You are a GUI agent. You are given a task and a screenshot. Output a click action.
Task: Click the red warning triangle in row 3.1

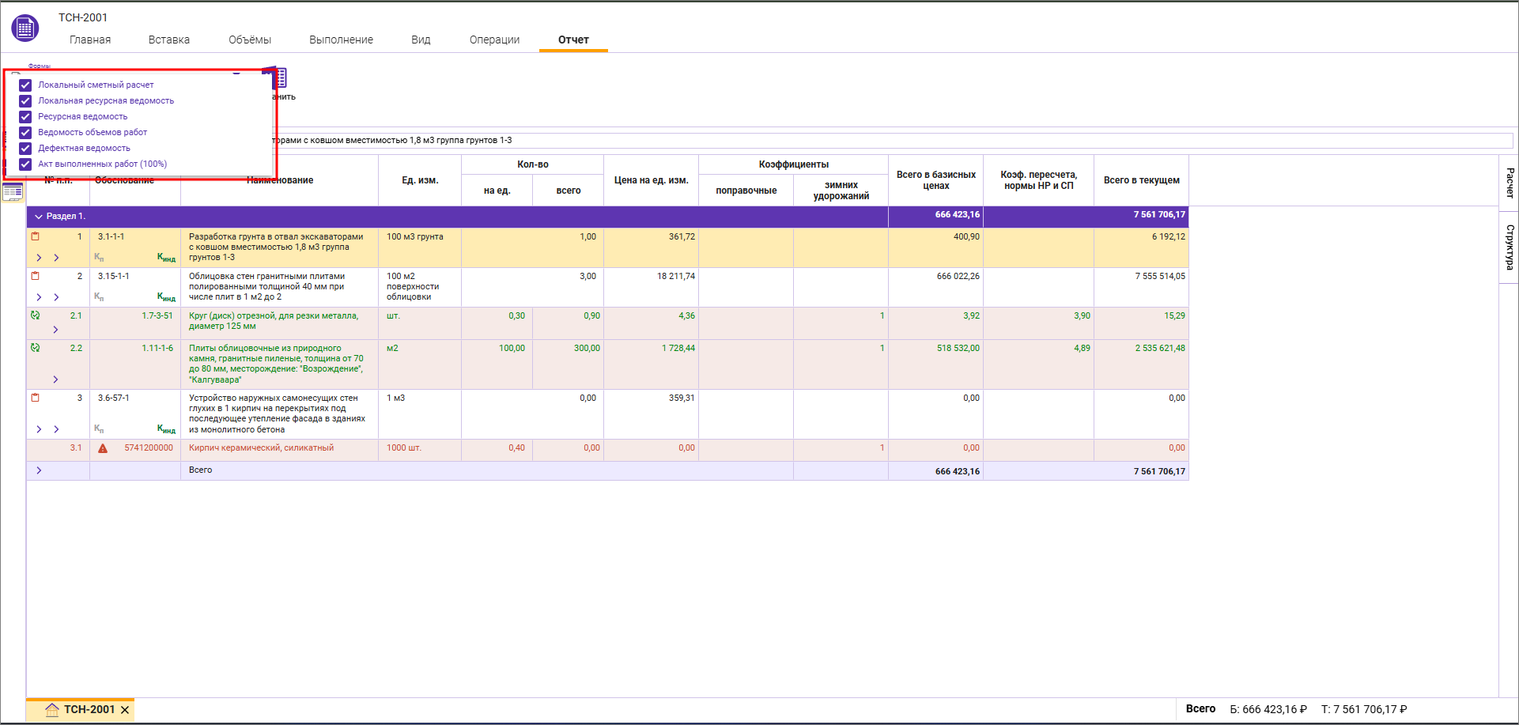(x=103, y=448)
